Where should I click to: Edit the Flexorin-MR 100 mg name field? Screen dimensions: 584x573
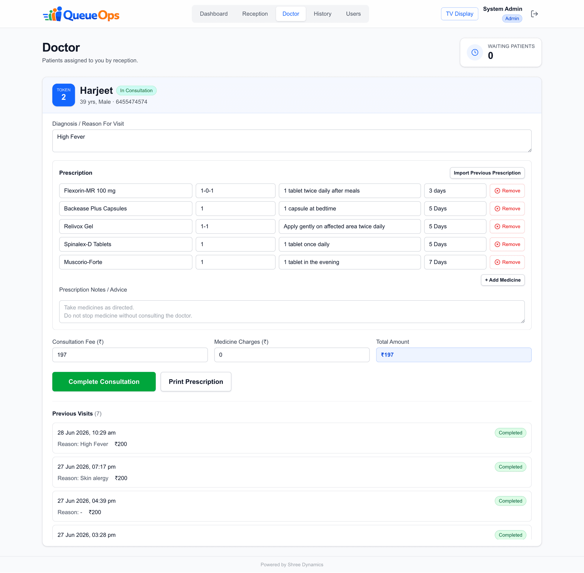point(126,191)
